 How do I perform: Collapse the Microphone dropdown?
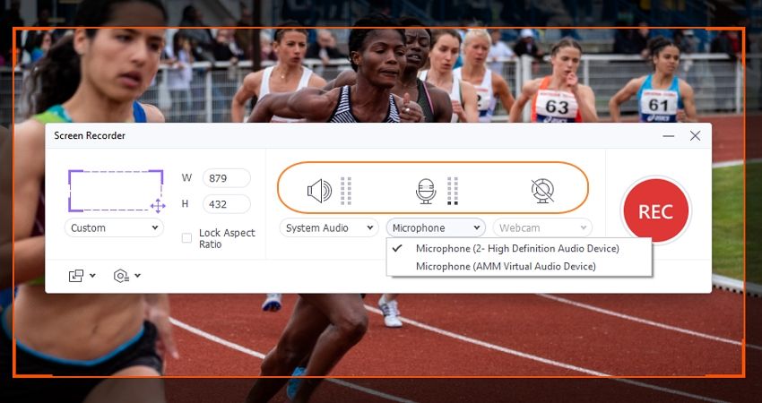coord(436,227)
